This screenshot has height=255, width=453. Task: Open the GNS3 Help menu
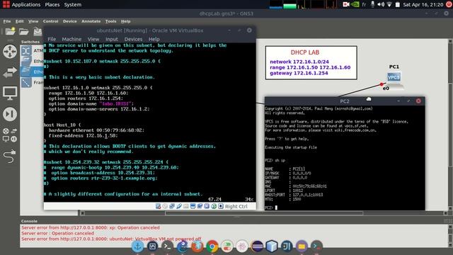click(x=126, y=21)
